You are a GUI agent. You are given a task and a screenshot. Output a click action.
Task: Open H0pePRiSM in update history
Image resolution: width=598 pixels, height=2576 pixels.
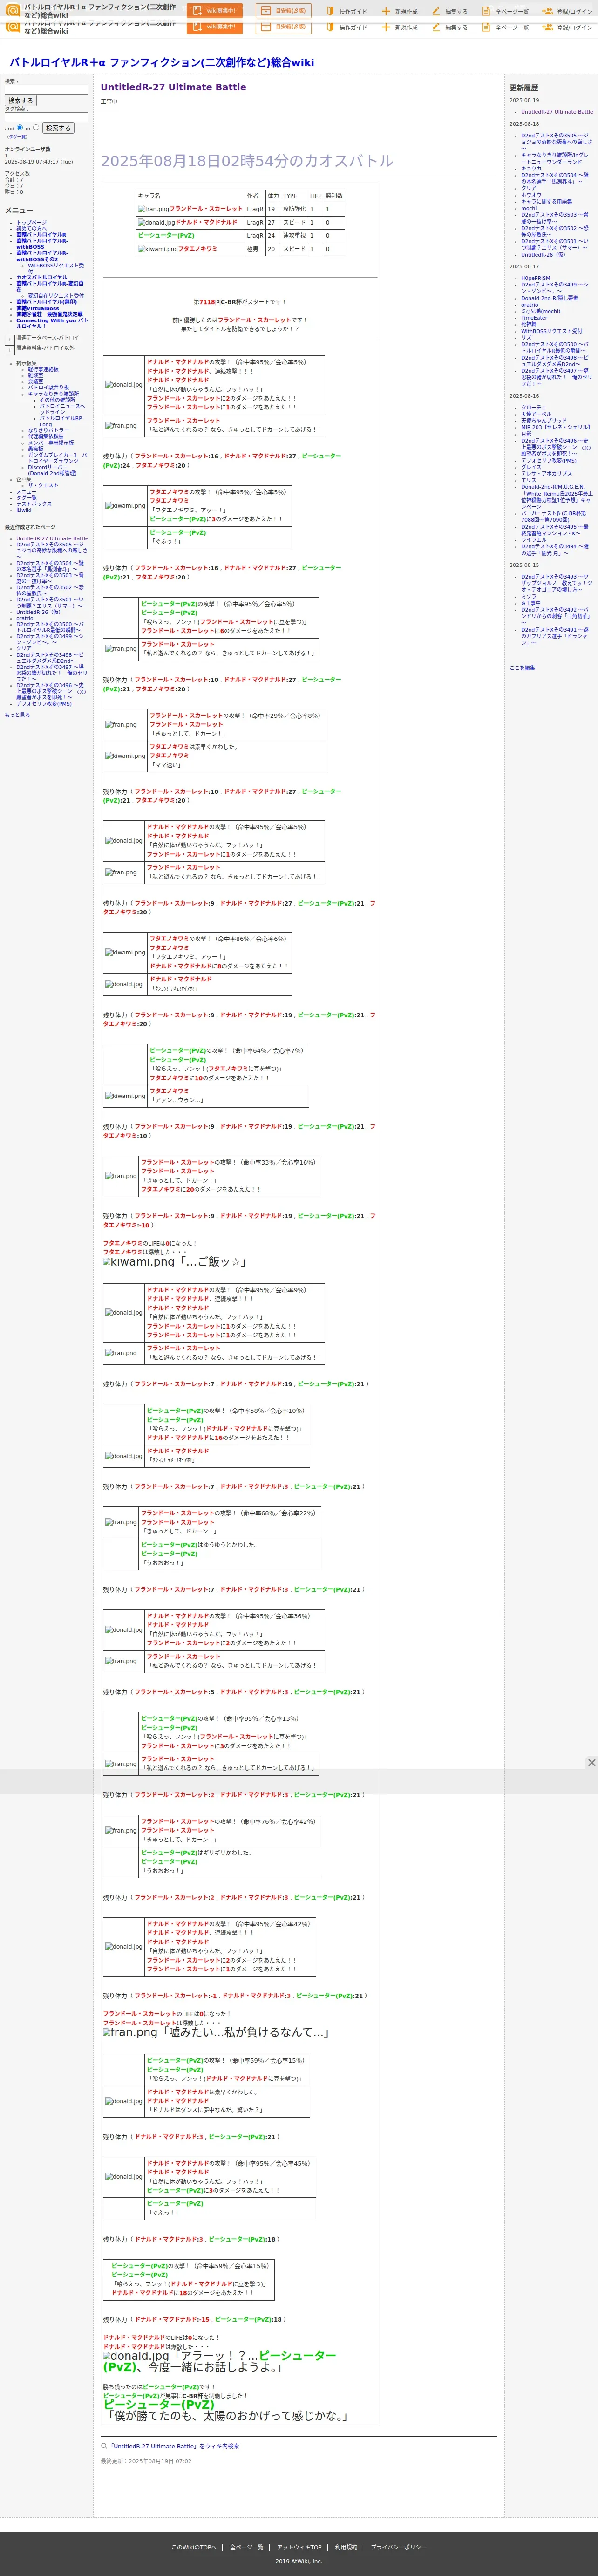pyautogui.click(x=535, y=278)
